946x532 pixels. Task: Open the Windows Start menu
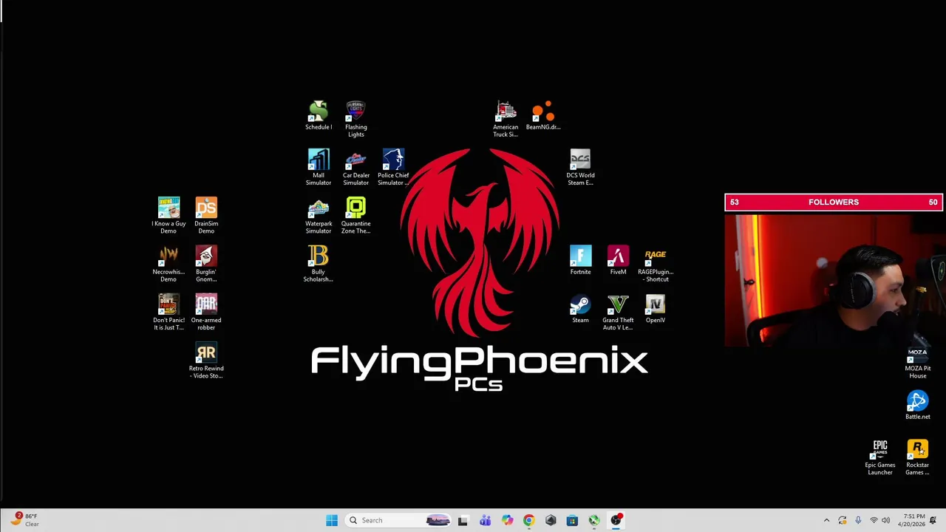pyautogui.click(x=332, y=520)
